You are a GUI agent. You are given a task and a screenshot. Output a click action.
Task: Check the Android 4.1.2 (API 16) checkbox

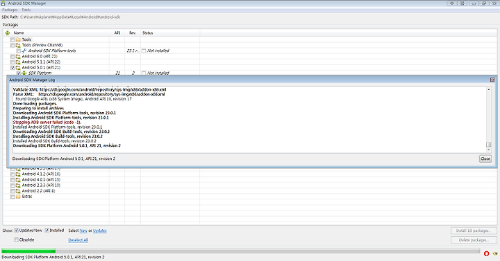tap(12, 174)
